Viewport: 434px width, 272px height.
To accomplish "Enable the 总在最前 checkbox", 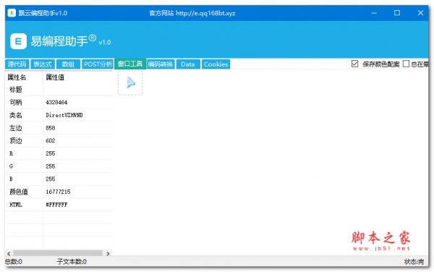I will (406, 64).
